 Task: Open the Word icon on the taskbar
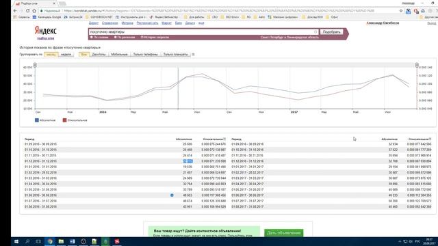(x=73, y=241)
